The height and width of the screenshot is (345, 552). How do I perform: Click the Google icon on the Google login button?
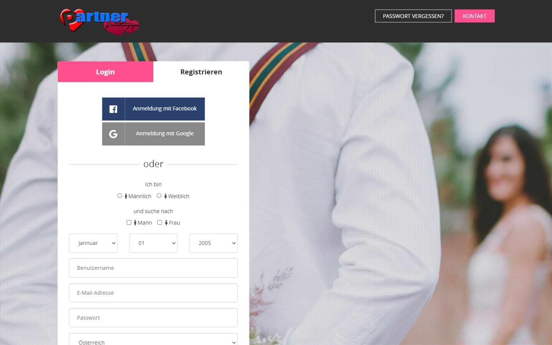[113, 134]
